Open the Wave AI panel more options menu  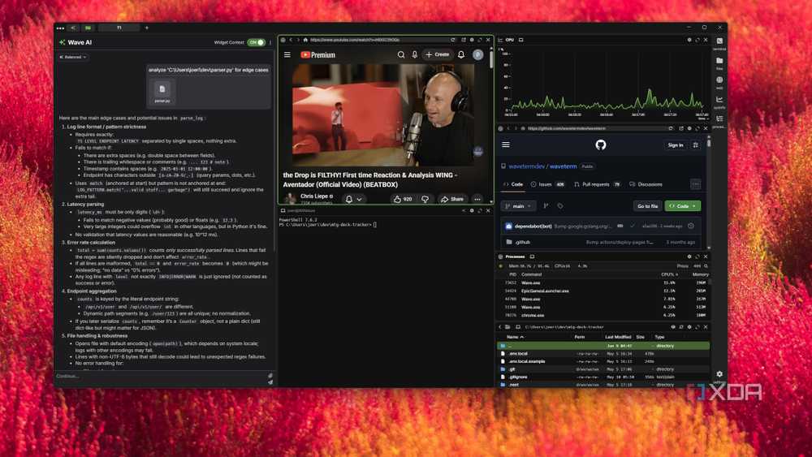pyautogui.click(x=270, y=42)
